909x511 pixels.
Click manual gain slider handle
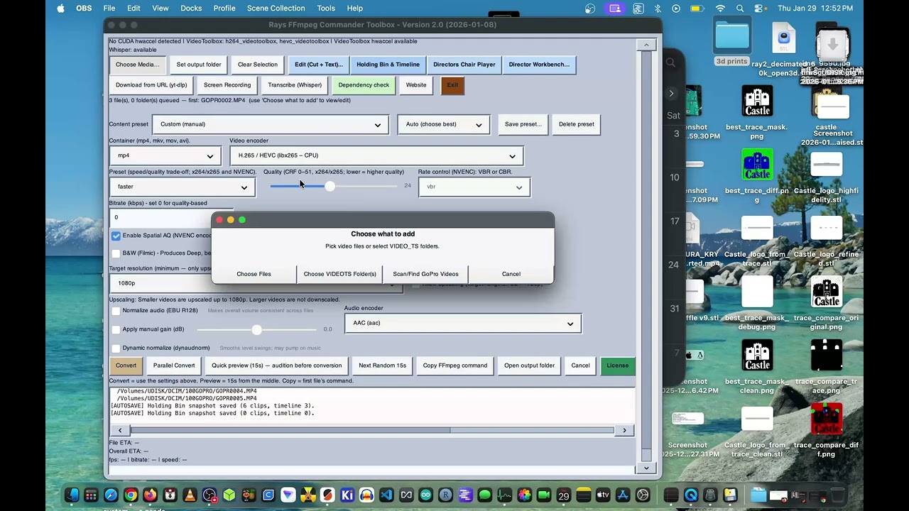coord(256,329)
